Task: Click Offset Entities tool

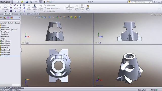Action: click(40, 8)
